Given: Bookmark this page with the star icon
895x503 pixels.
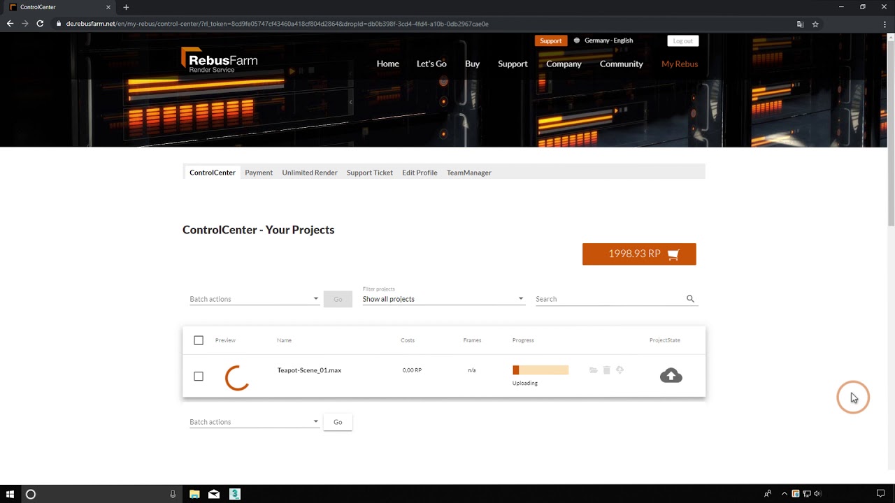Looking at the screenshot, I should pos(815,24).
